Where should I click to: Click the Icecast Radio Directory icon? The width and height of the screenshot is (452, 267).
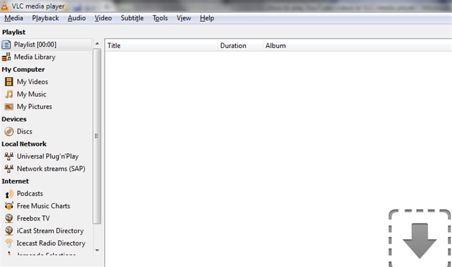pyautogui.click(x=9, y=243)
